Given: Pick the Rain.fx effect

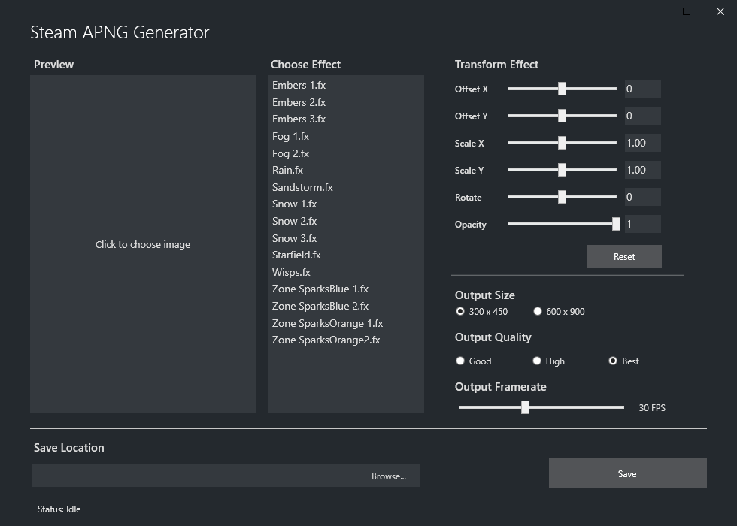Looking at the screenshot, I should coord(345,170).
